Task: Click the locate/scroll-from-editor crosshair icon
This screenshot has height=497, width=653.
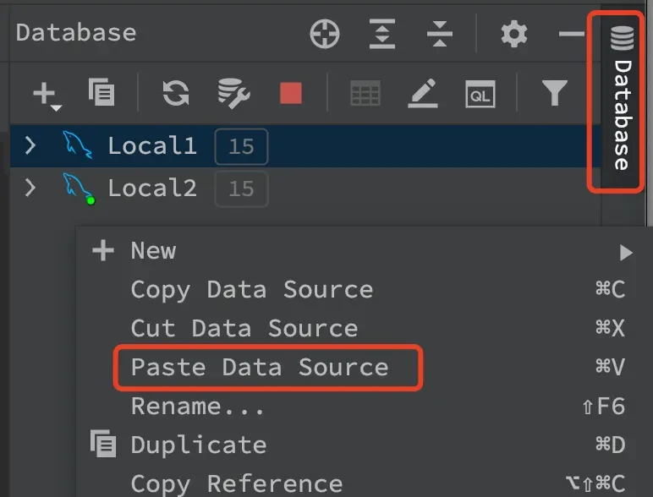Action: tap(325, 34)
